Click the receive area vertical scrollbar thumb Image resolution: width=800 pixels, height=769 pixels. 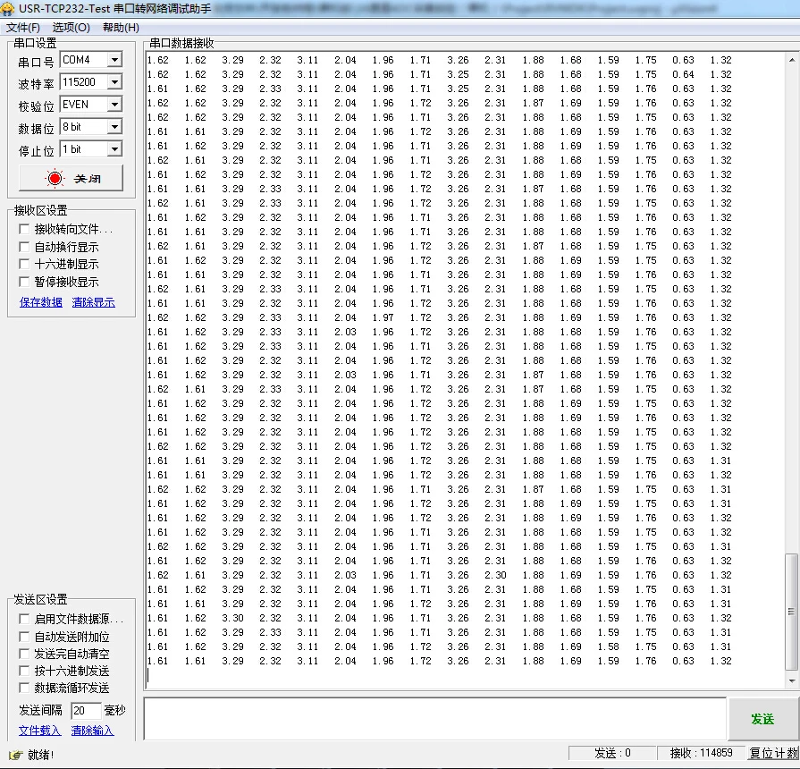pyautogui.click(x=792, y=612)
